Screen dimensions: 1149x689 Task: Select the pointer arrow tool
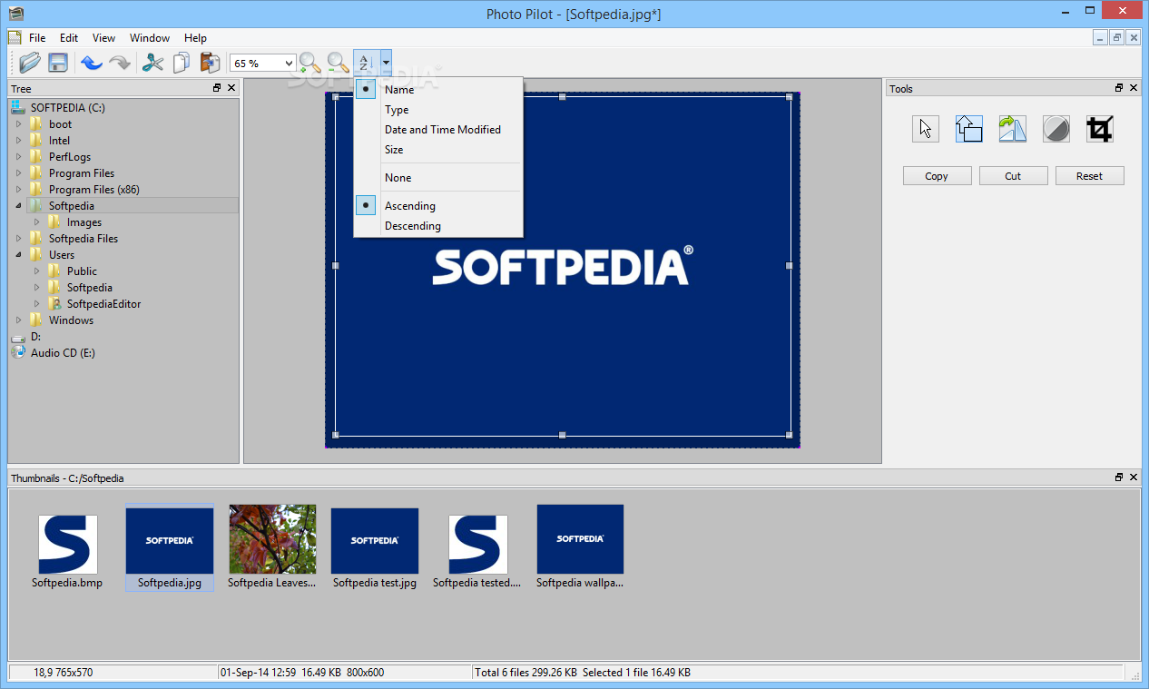[926, 129]
